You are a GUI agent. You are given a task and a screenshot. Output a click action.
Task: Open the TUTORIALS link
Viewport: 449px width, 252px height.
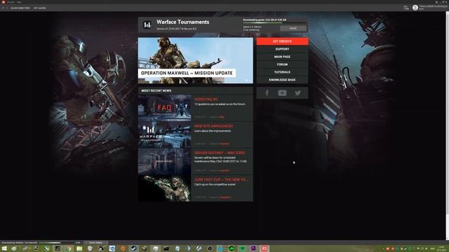(x=282, y=72)
